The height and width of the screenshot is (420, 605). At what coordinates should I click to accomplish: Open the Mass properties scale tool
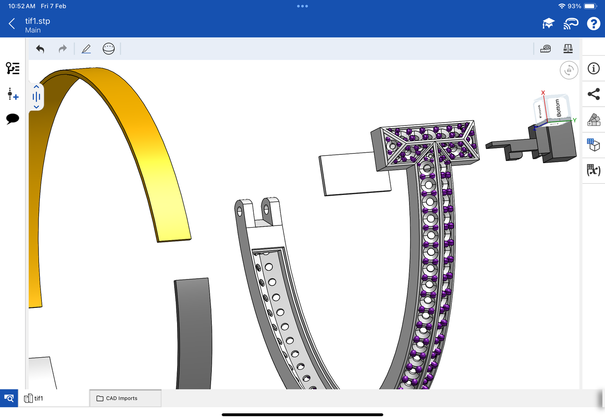coord(568,49)
